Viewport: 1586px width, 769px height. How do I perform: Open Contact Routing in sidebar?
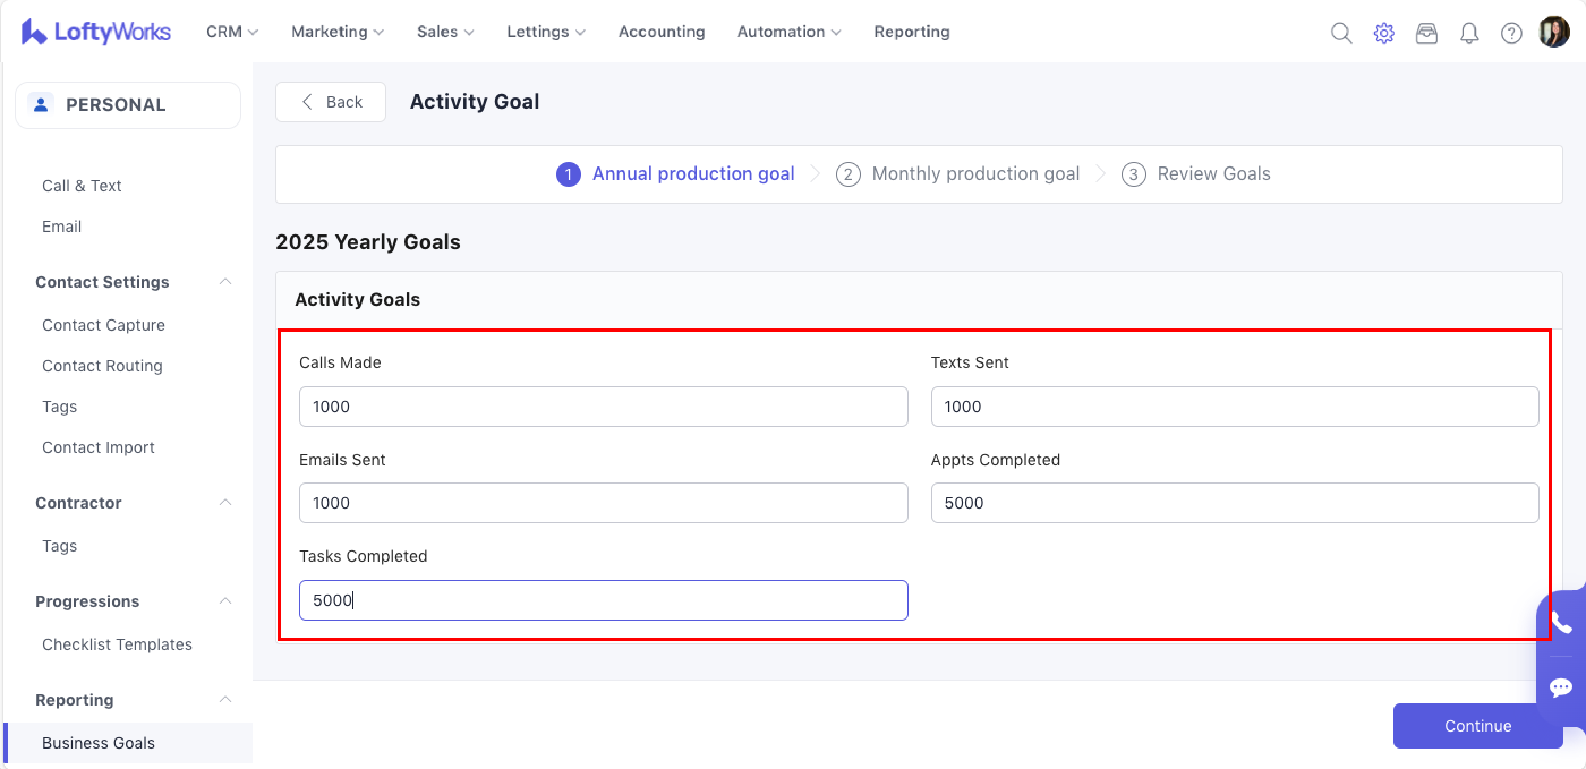click(102, 366)
